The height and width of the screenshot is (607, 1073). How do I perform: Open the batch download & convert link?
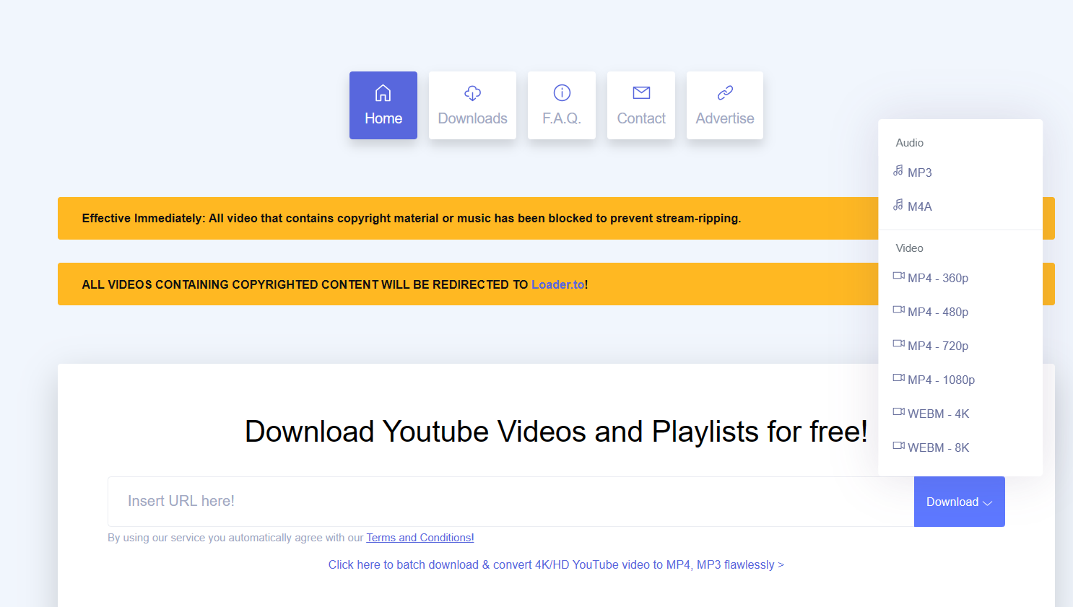tap(556, 564)
